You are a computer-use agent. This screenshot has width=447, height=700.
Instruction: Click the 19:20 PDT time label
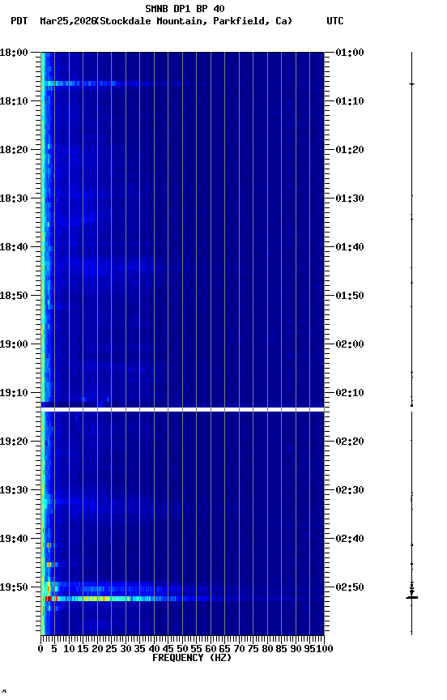coord(14,442)
